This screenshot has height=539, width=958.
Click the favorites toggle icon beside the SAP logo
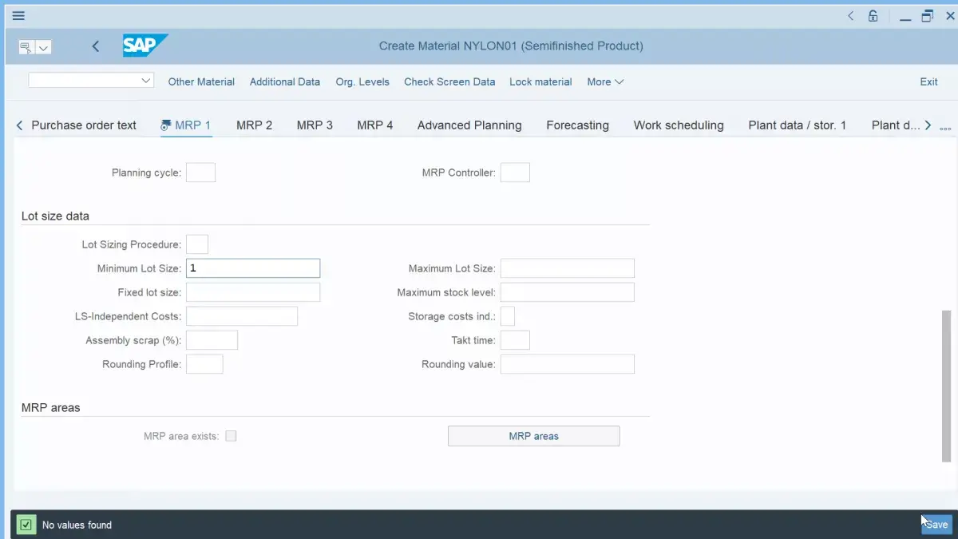[x=26, y=47]
